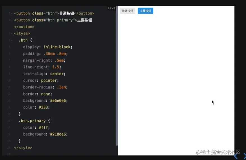Click the 'line-height: 1.5;' line
This screenshot has width=246, height=160.
tap(42, 67)
